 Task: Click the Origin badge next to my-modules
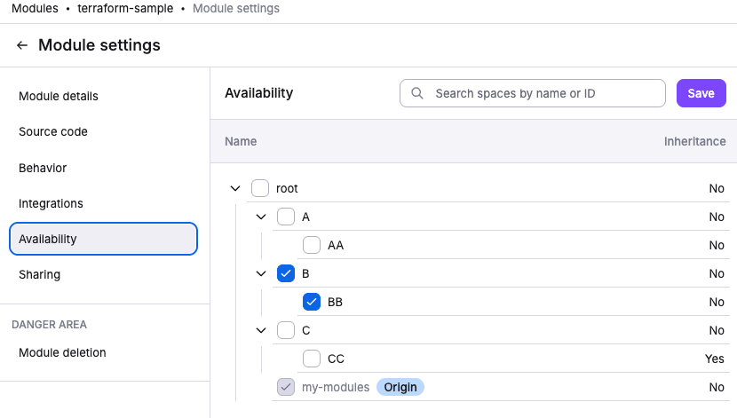click(x=400, y=387)
